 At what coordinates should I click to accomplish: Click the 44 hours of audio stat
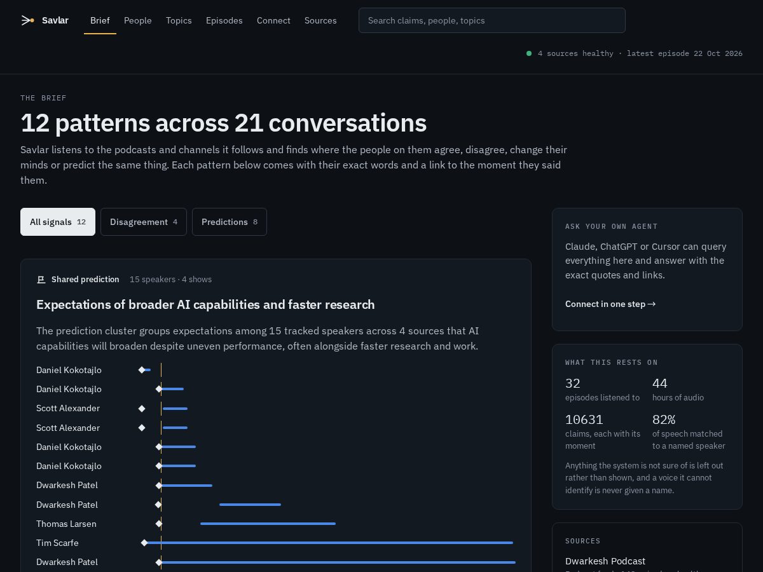pyautogui.click(x=678, y=390)
